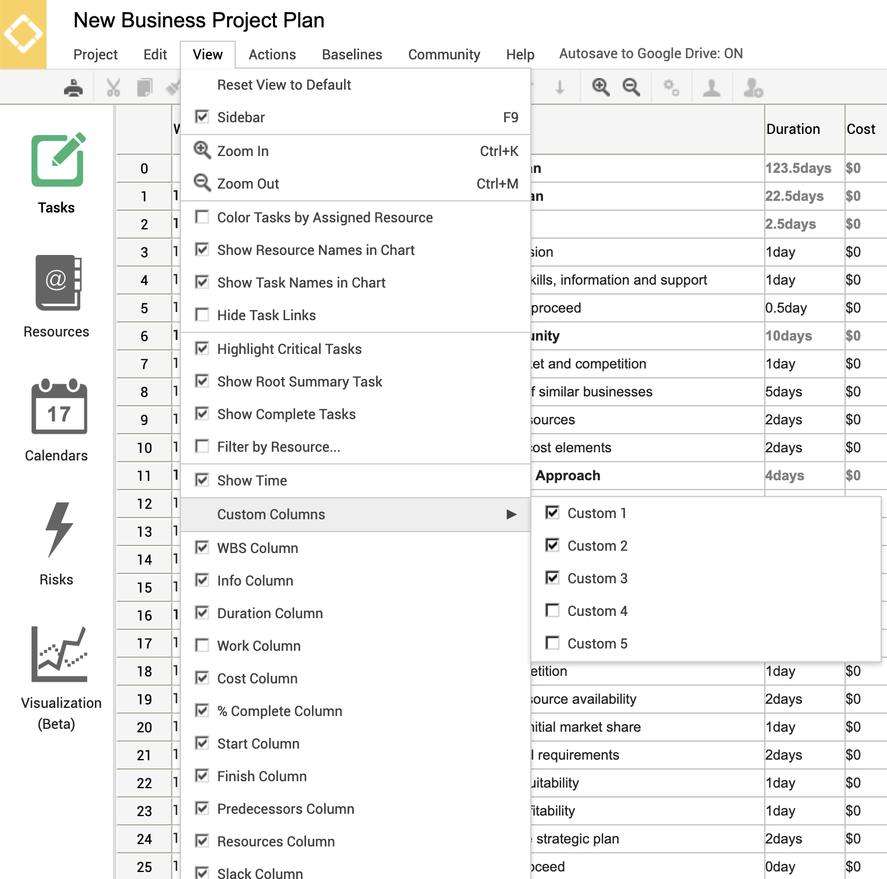
Task: Click the Duration column header
Action: pyautogui.click(x=804, y=129)
